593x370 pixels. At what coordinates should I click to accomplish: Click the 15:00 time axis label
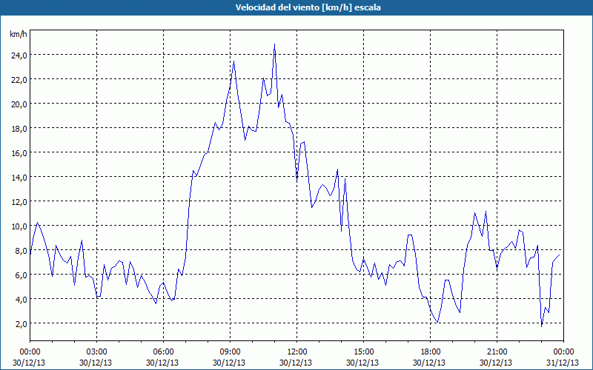pos(364,352)
